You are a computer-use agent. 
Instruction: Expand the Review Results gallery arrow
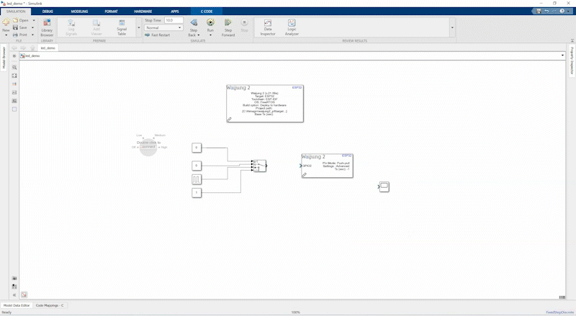[x=452, y=27]
